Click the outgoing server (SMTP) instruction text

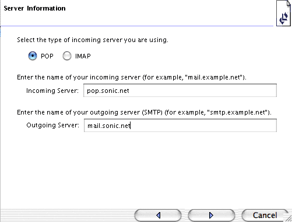pos(144,112)
